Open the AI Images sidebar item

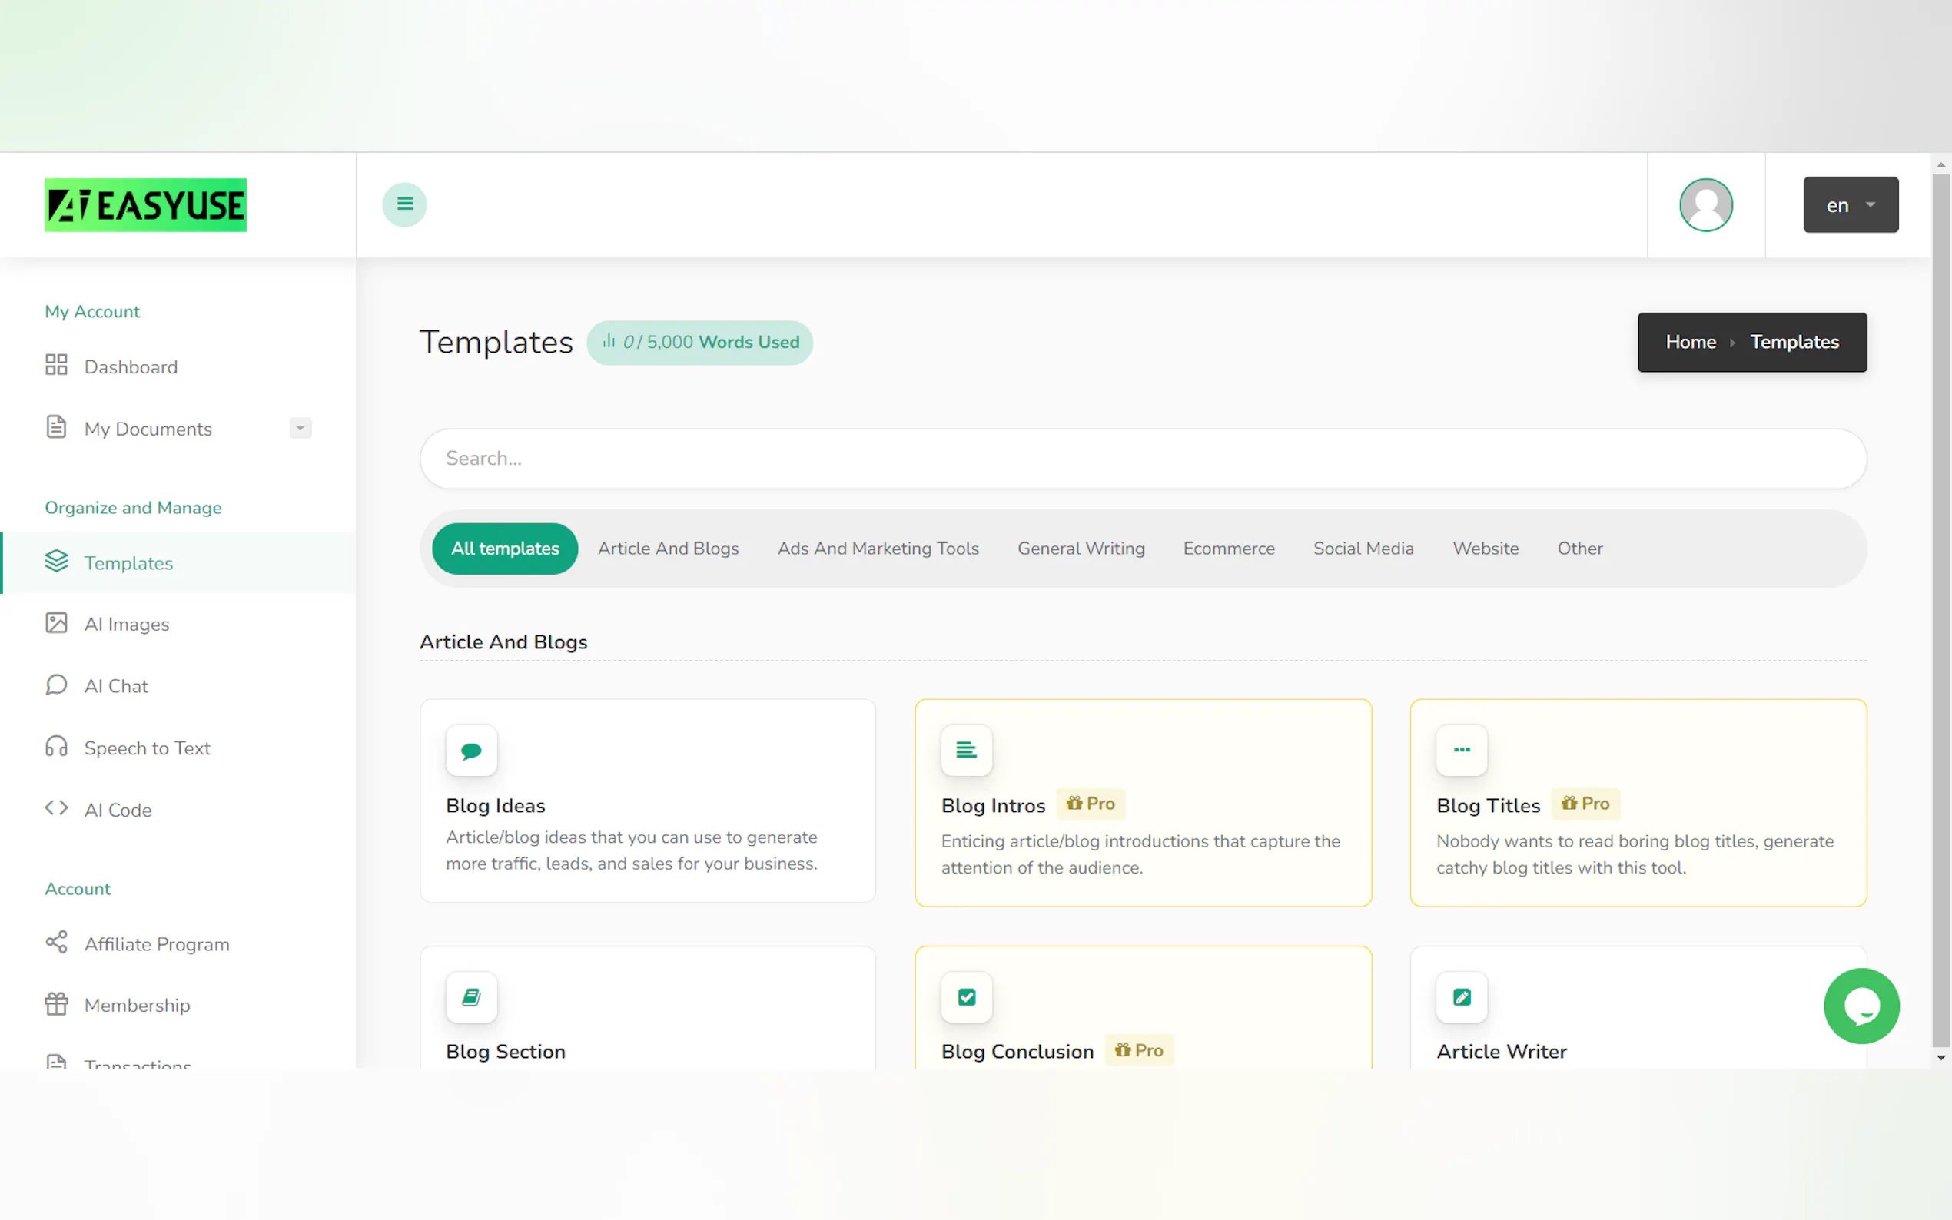tap(127, 624)
